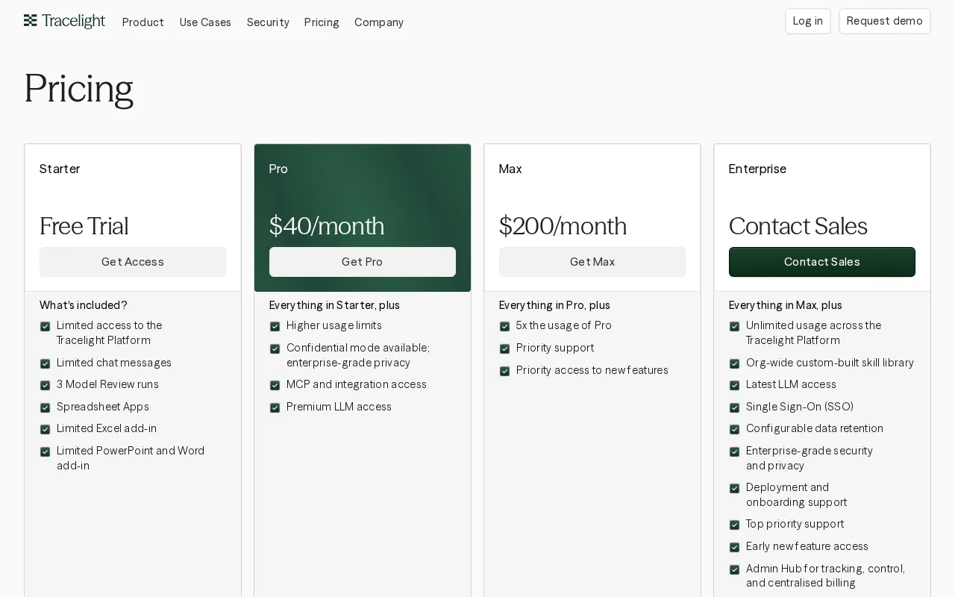The image size is (955, 597).
Task: Click check icon beside Confidential mode available
Action: click(x=275, y=348)
